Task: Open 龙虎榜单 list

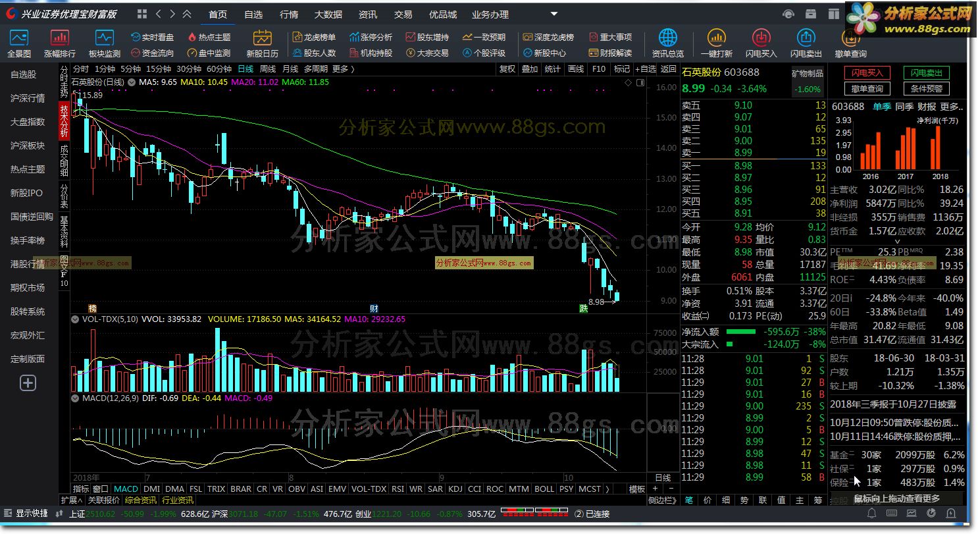Action: [314, 38]
